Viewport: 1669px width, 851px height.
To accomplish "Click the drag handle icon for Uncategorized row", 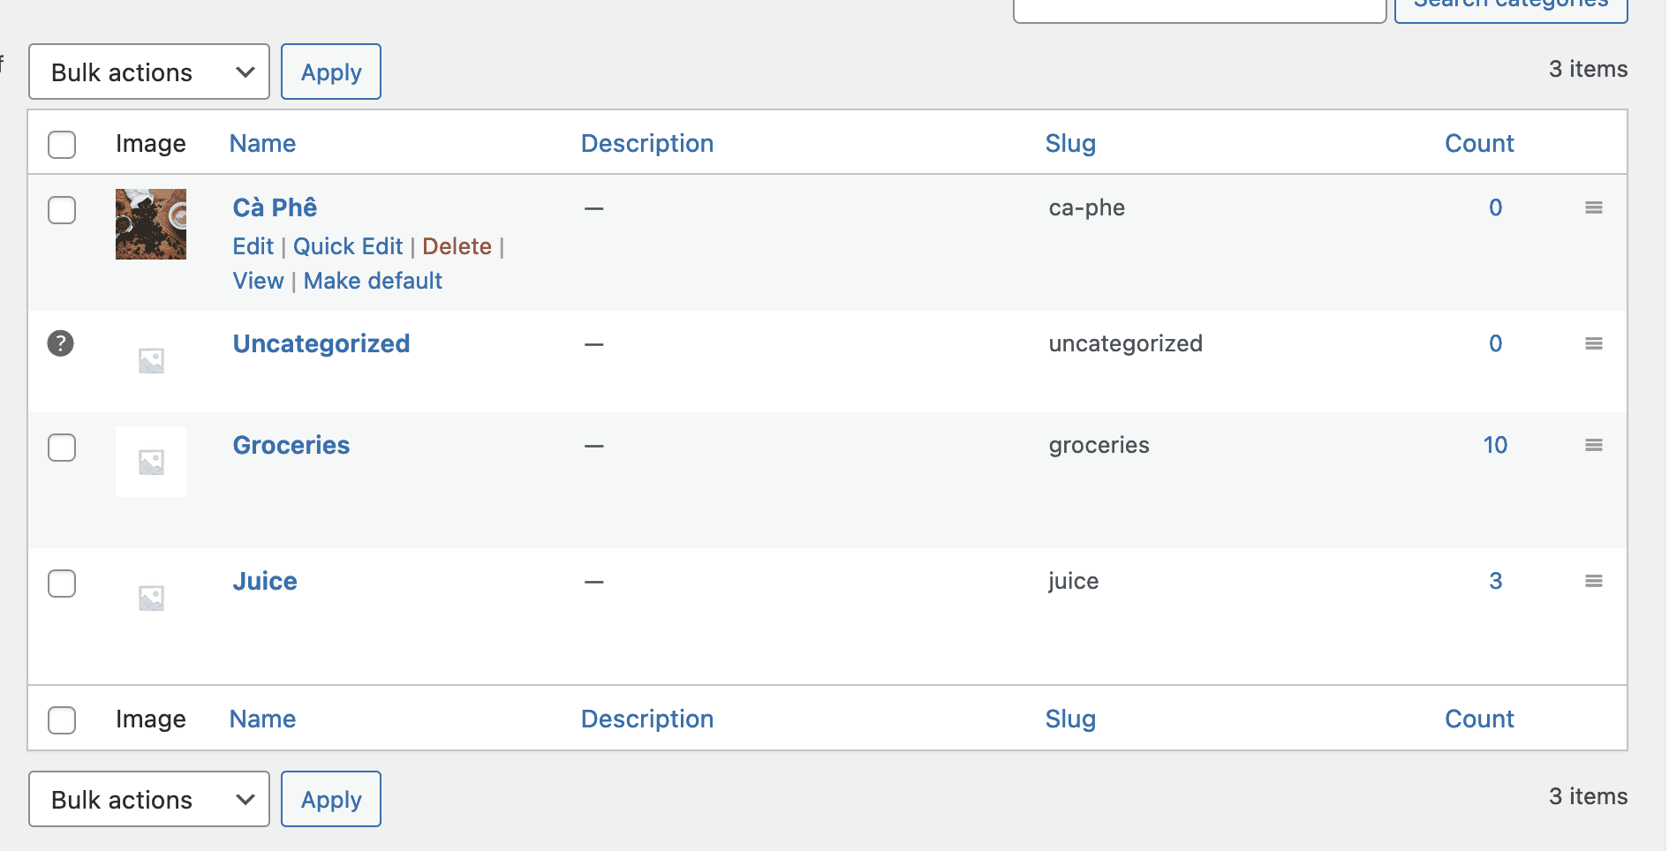I will (1593, 343).
